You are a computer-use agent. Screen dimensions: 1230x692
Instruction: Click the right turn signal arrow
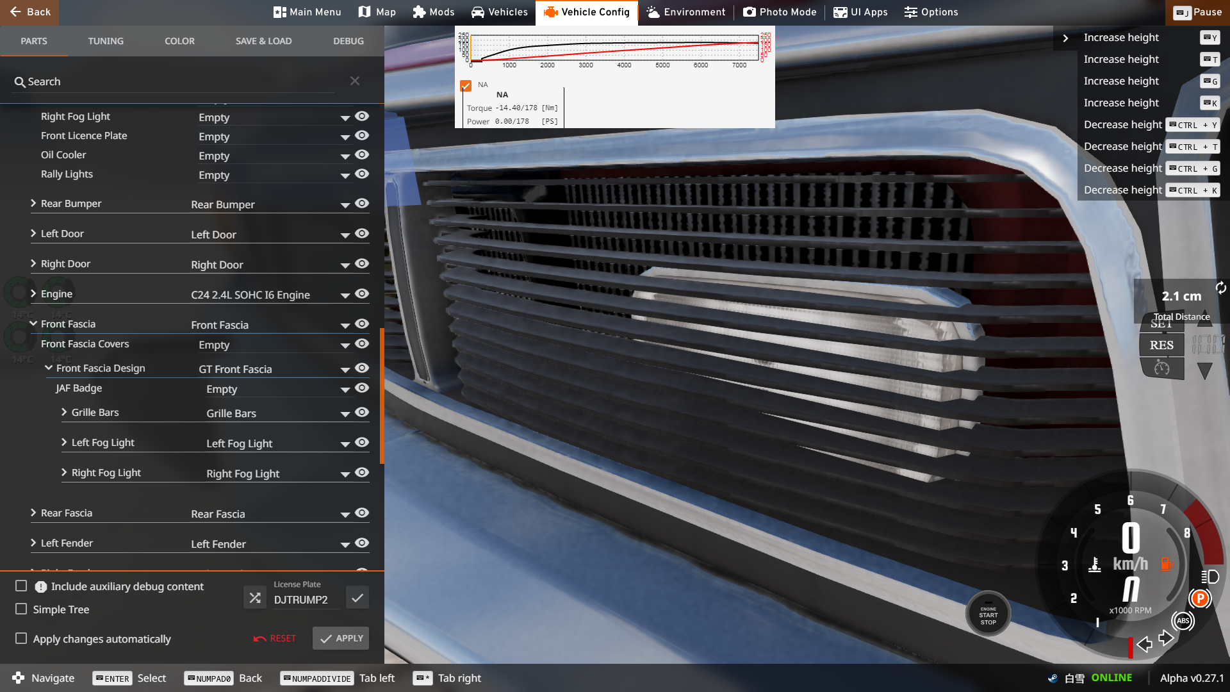1166,638
